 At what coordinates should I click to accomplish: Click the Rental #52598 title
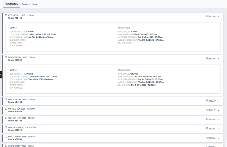point(15,130)
